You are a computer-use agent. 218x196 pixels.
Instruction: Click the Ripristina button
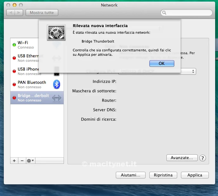click(x=163, y=175)
